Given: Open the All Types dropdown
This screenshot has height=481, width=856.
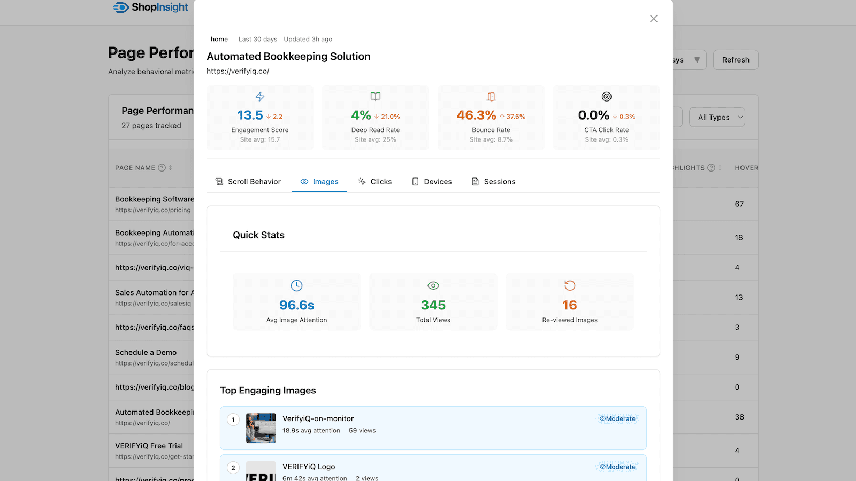Looking at the screenshot, I should (x=717, y=117).
